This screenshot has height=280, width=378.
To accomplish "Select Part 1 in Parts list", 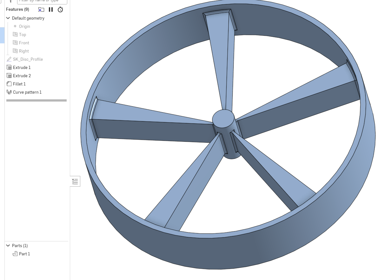I will tap(24, 254).
